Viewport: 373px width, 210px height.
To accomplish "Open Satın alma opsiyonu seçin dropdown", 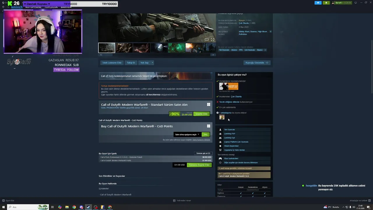I will coord(187,134).
